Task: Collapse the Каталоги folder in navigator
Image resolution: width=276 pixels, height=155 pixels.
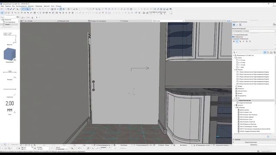Action: coord(235,105)
